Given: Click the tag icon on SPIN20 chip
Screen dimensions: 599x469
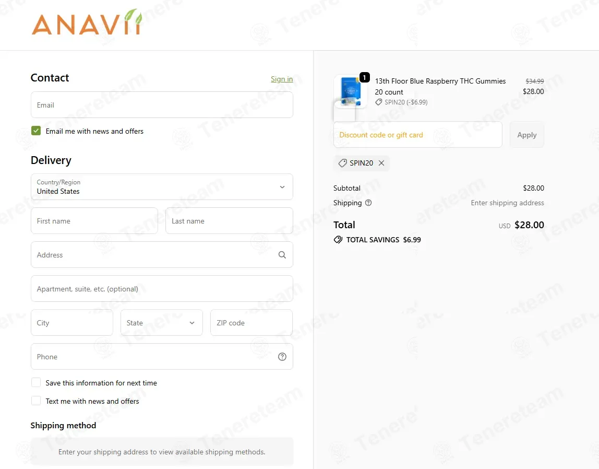Looking at the screenshot, I should [x=343, y=163].
